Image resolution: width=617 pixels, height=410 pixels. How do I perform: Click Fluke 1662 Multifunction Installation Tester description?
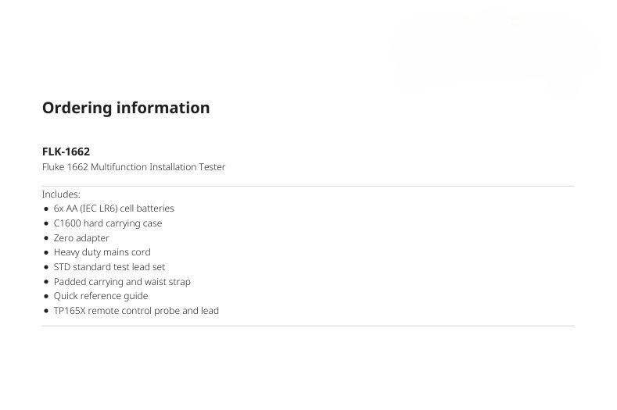click(x=134, y=167)
